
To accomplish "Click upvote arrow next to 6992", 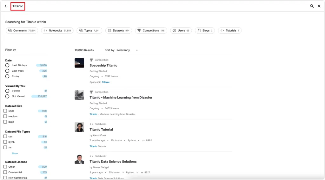I will pos(143,140).
